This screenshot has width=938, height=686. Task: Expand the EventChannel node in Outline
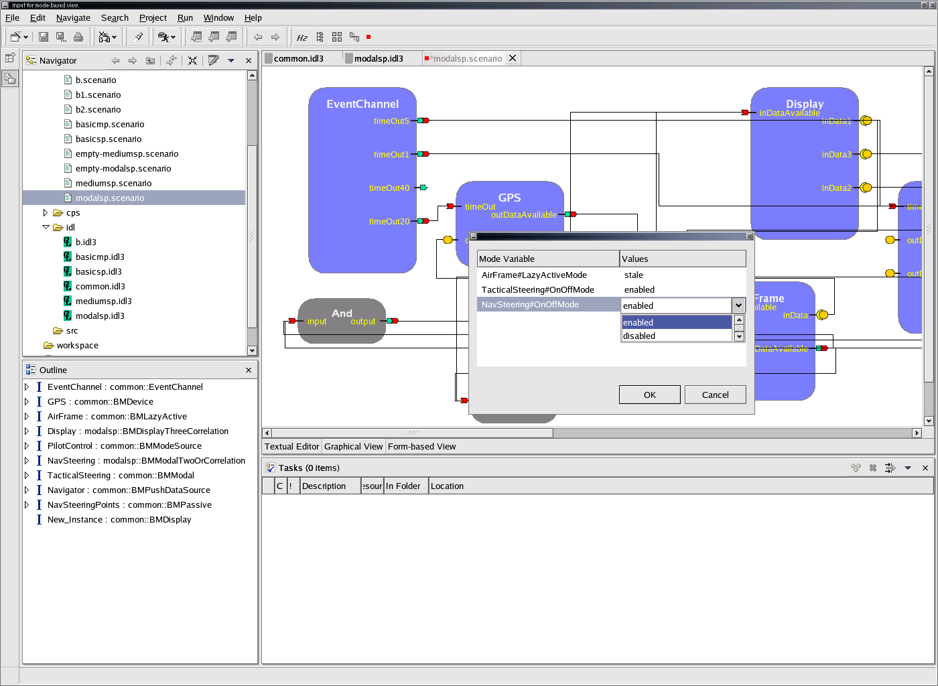[27, 387]
